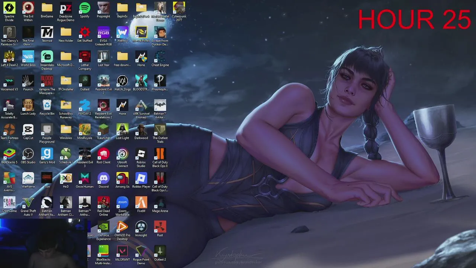Screen dimensions: 476x268
Task: Launch Darkwood
Action: click(x=141, y=130)
